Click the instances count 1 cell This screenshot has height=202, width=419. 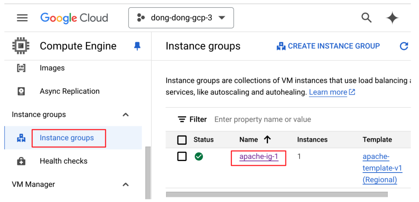[x=299, y=156]
